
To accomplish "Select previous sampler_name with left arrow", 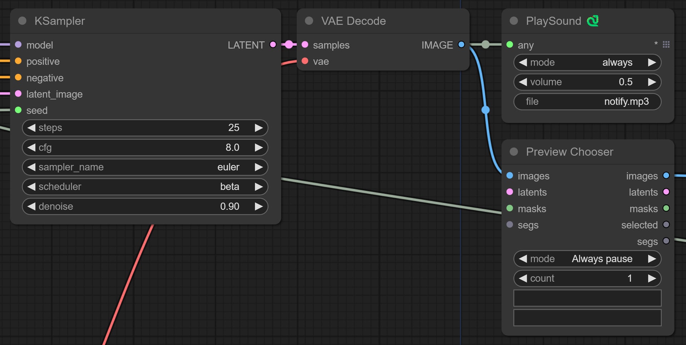I will [x=31, y=167].
